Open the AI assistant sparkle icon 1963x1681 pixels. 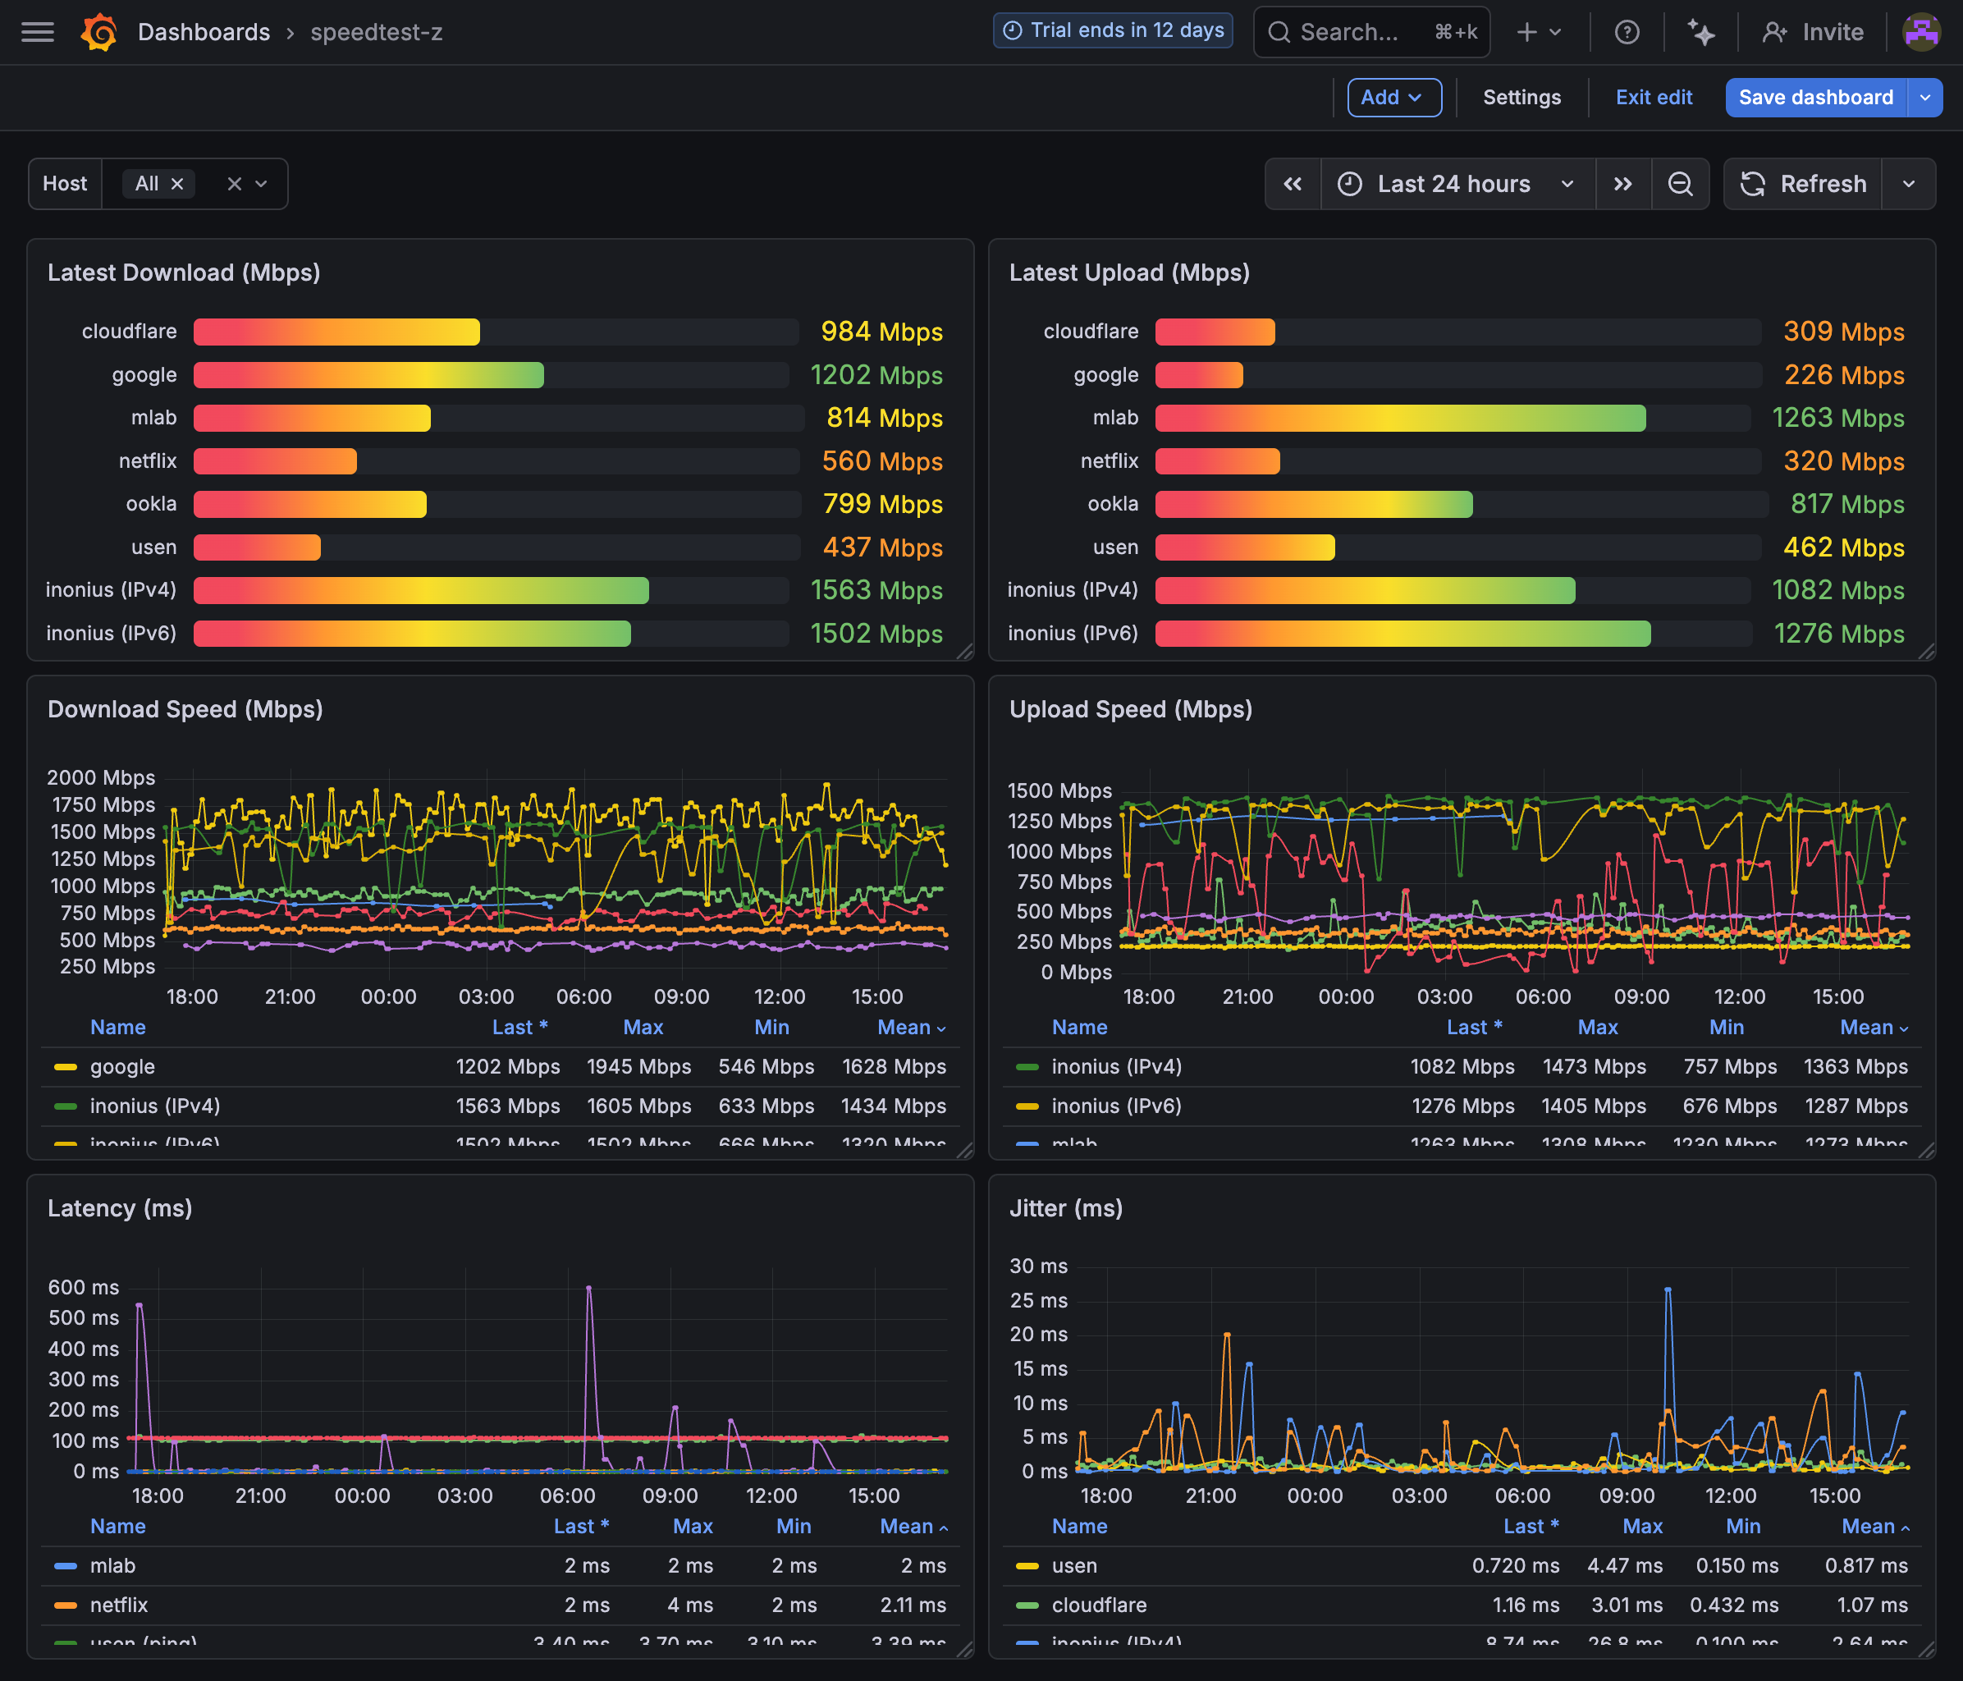coord(1700,32)
